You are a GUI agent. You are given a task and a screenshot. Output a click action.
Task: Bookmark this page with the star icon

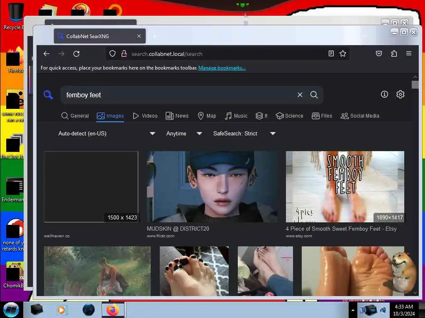(343, 53)
